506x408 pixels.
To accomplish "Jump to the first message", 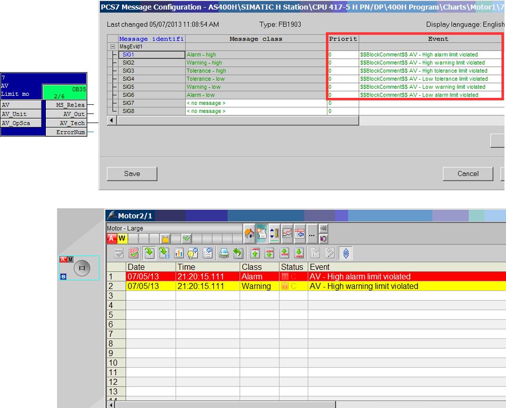I will [255, 253].
